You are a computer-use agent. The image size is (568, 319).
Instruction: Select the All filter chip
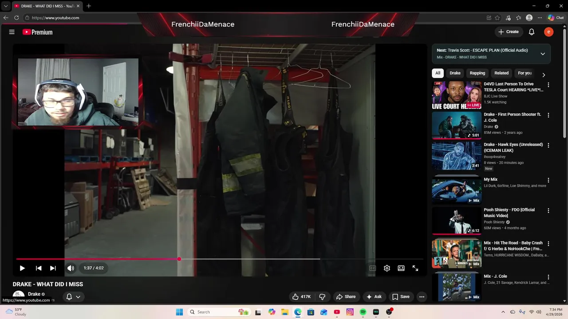(438, 73)
